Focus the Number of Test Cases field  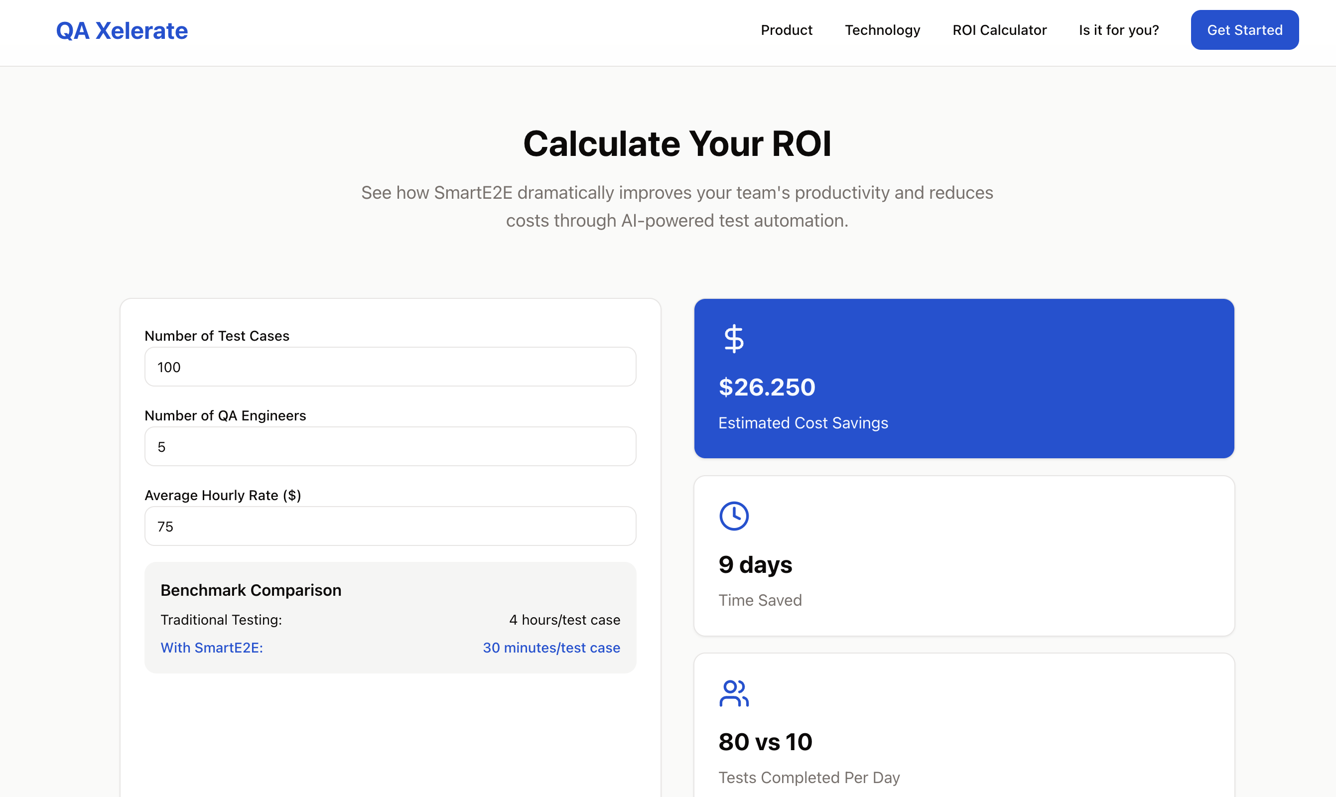(x=390, y=367)
